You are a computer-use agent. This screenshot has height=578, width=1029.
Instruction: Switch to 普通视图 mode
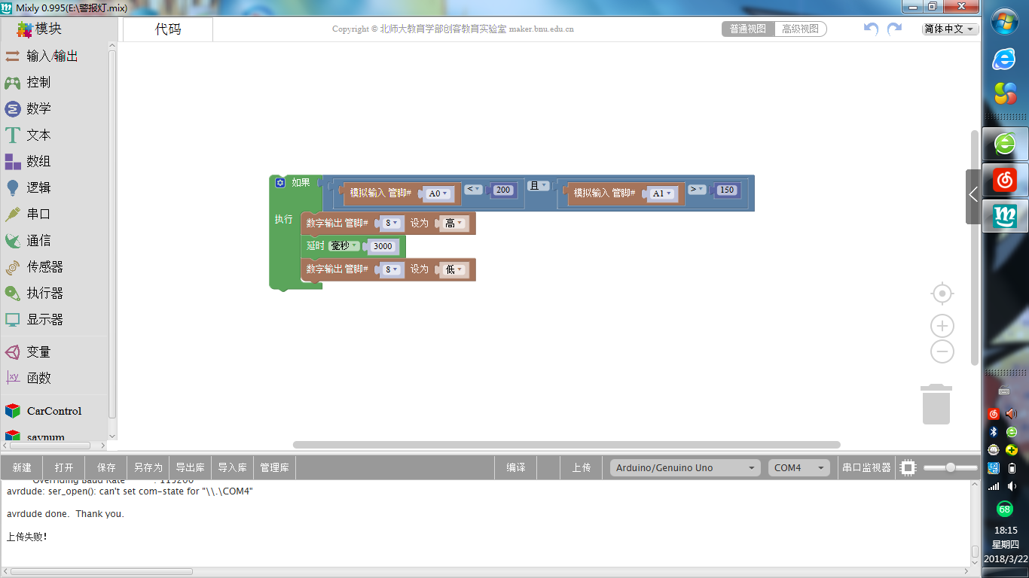(748, 29)
